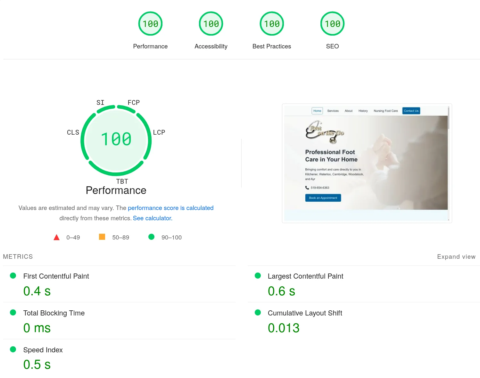The image size is (480, 378).
Task: Click the green dot beside Speed Index
Action: 13,349
